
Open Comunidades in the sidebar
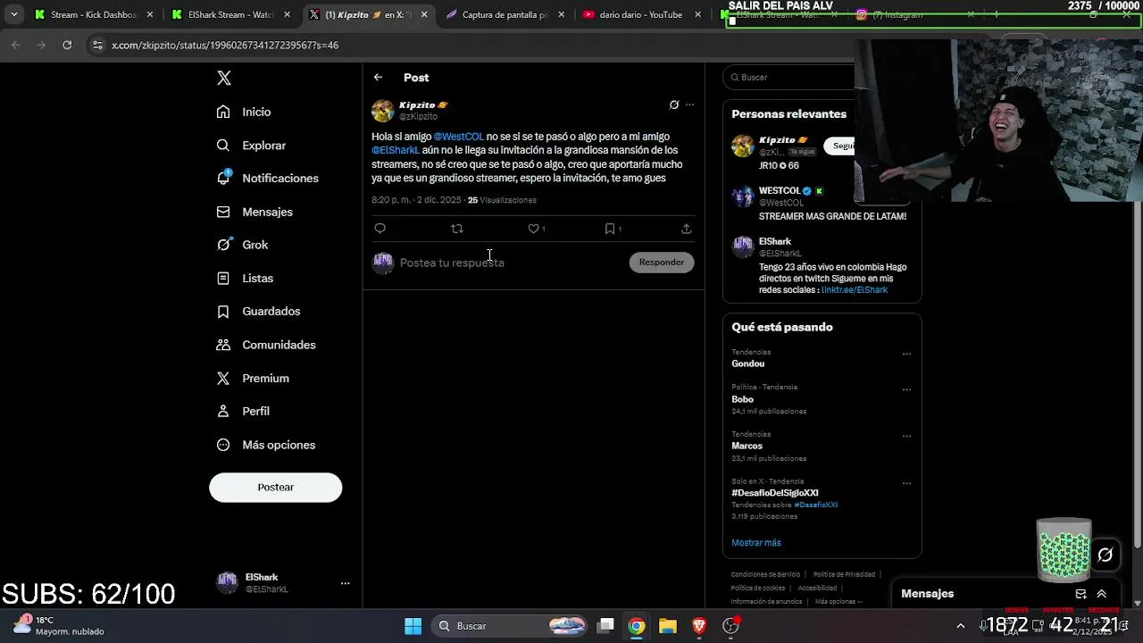point(266,345)
